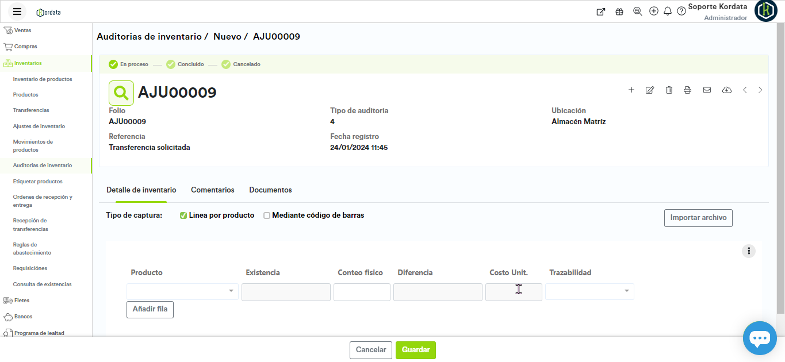Viewport: 785px width, 362px height.
Task: Click the cloud download icon
Action: point(727,90)
